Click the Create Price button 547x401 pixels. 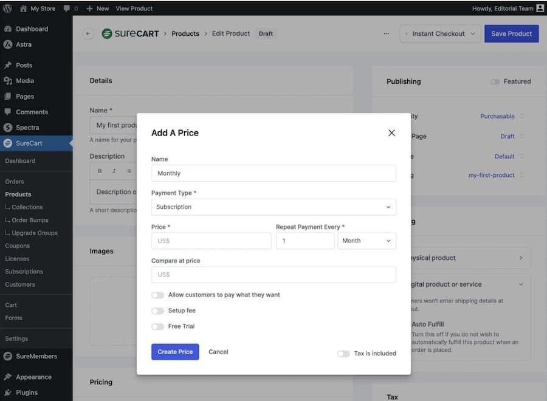coord(175,352)
